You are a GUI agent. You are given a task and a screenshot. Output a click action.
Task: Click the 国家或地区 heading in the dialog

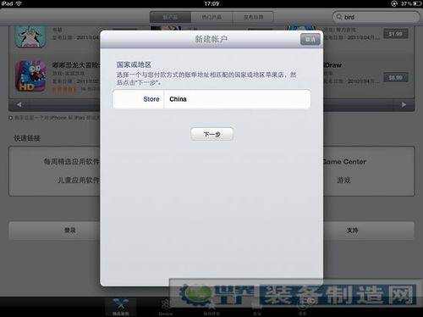click(x=134, y=64)
